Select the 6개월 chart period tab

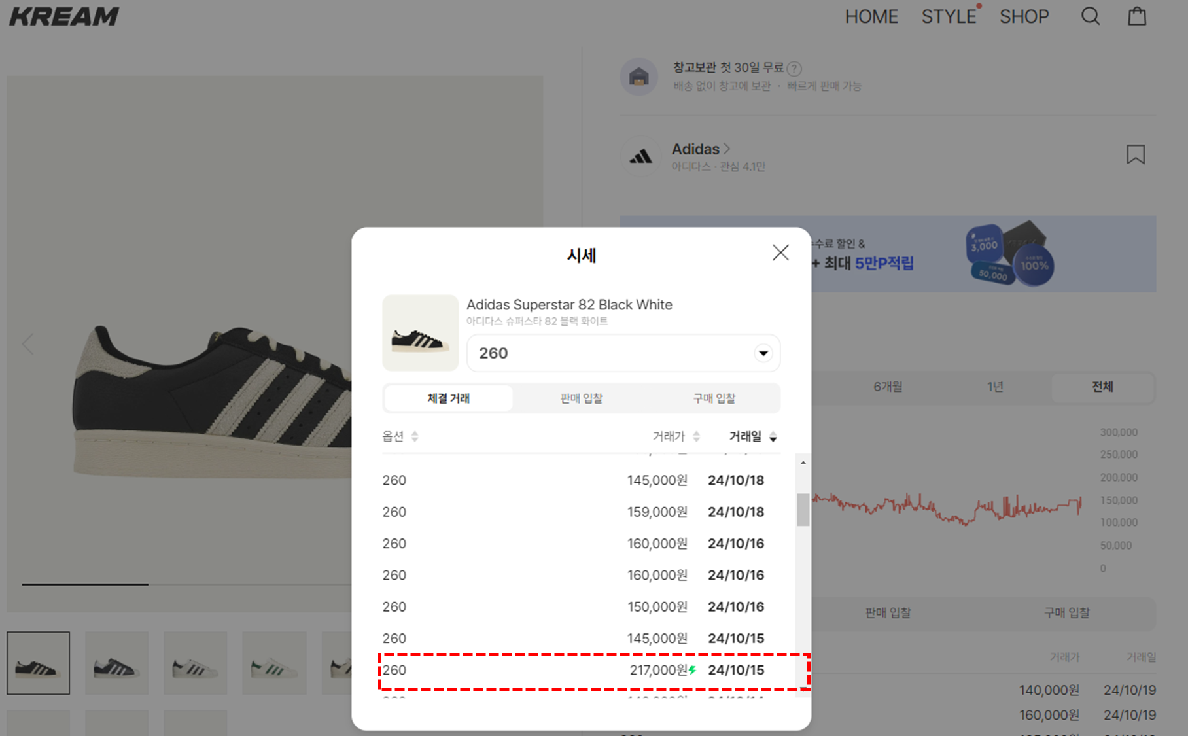tap(888, 387)
